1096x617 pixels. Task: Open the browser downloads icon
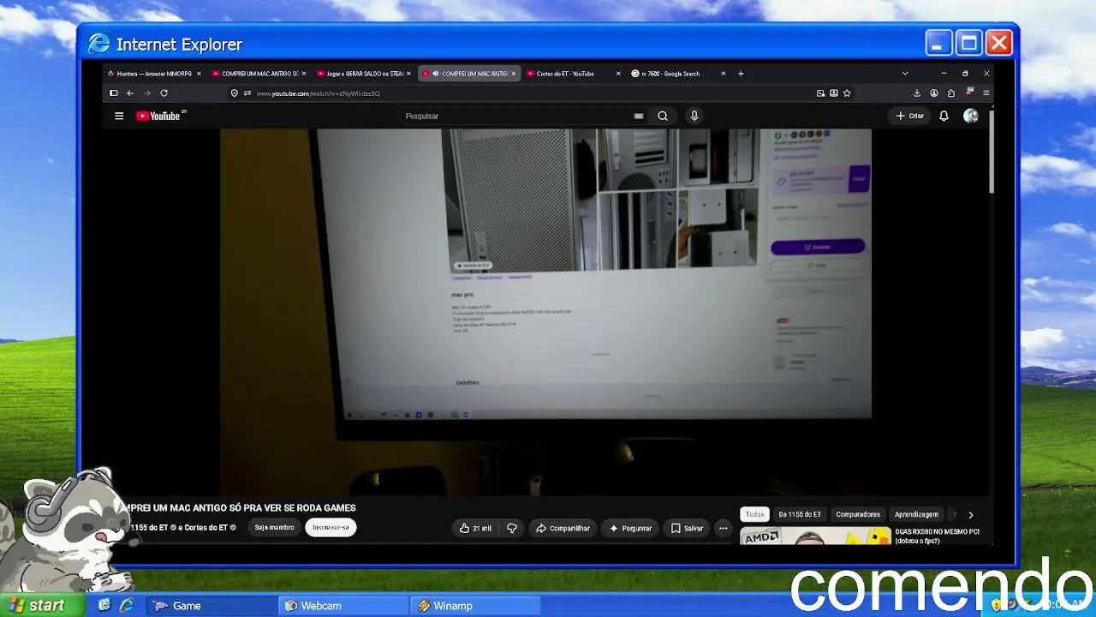(x=917, y=93)
